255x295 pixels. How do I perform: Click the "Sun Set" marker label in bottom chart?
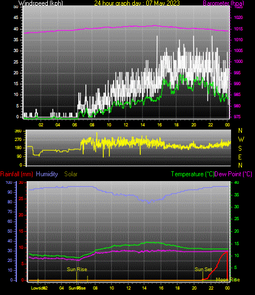203,270
